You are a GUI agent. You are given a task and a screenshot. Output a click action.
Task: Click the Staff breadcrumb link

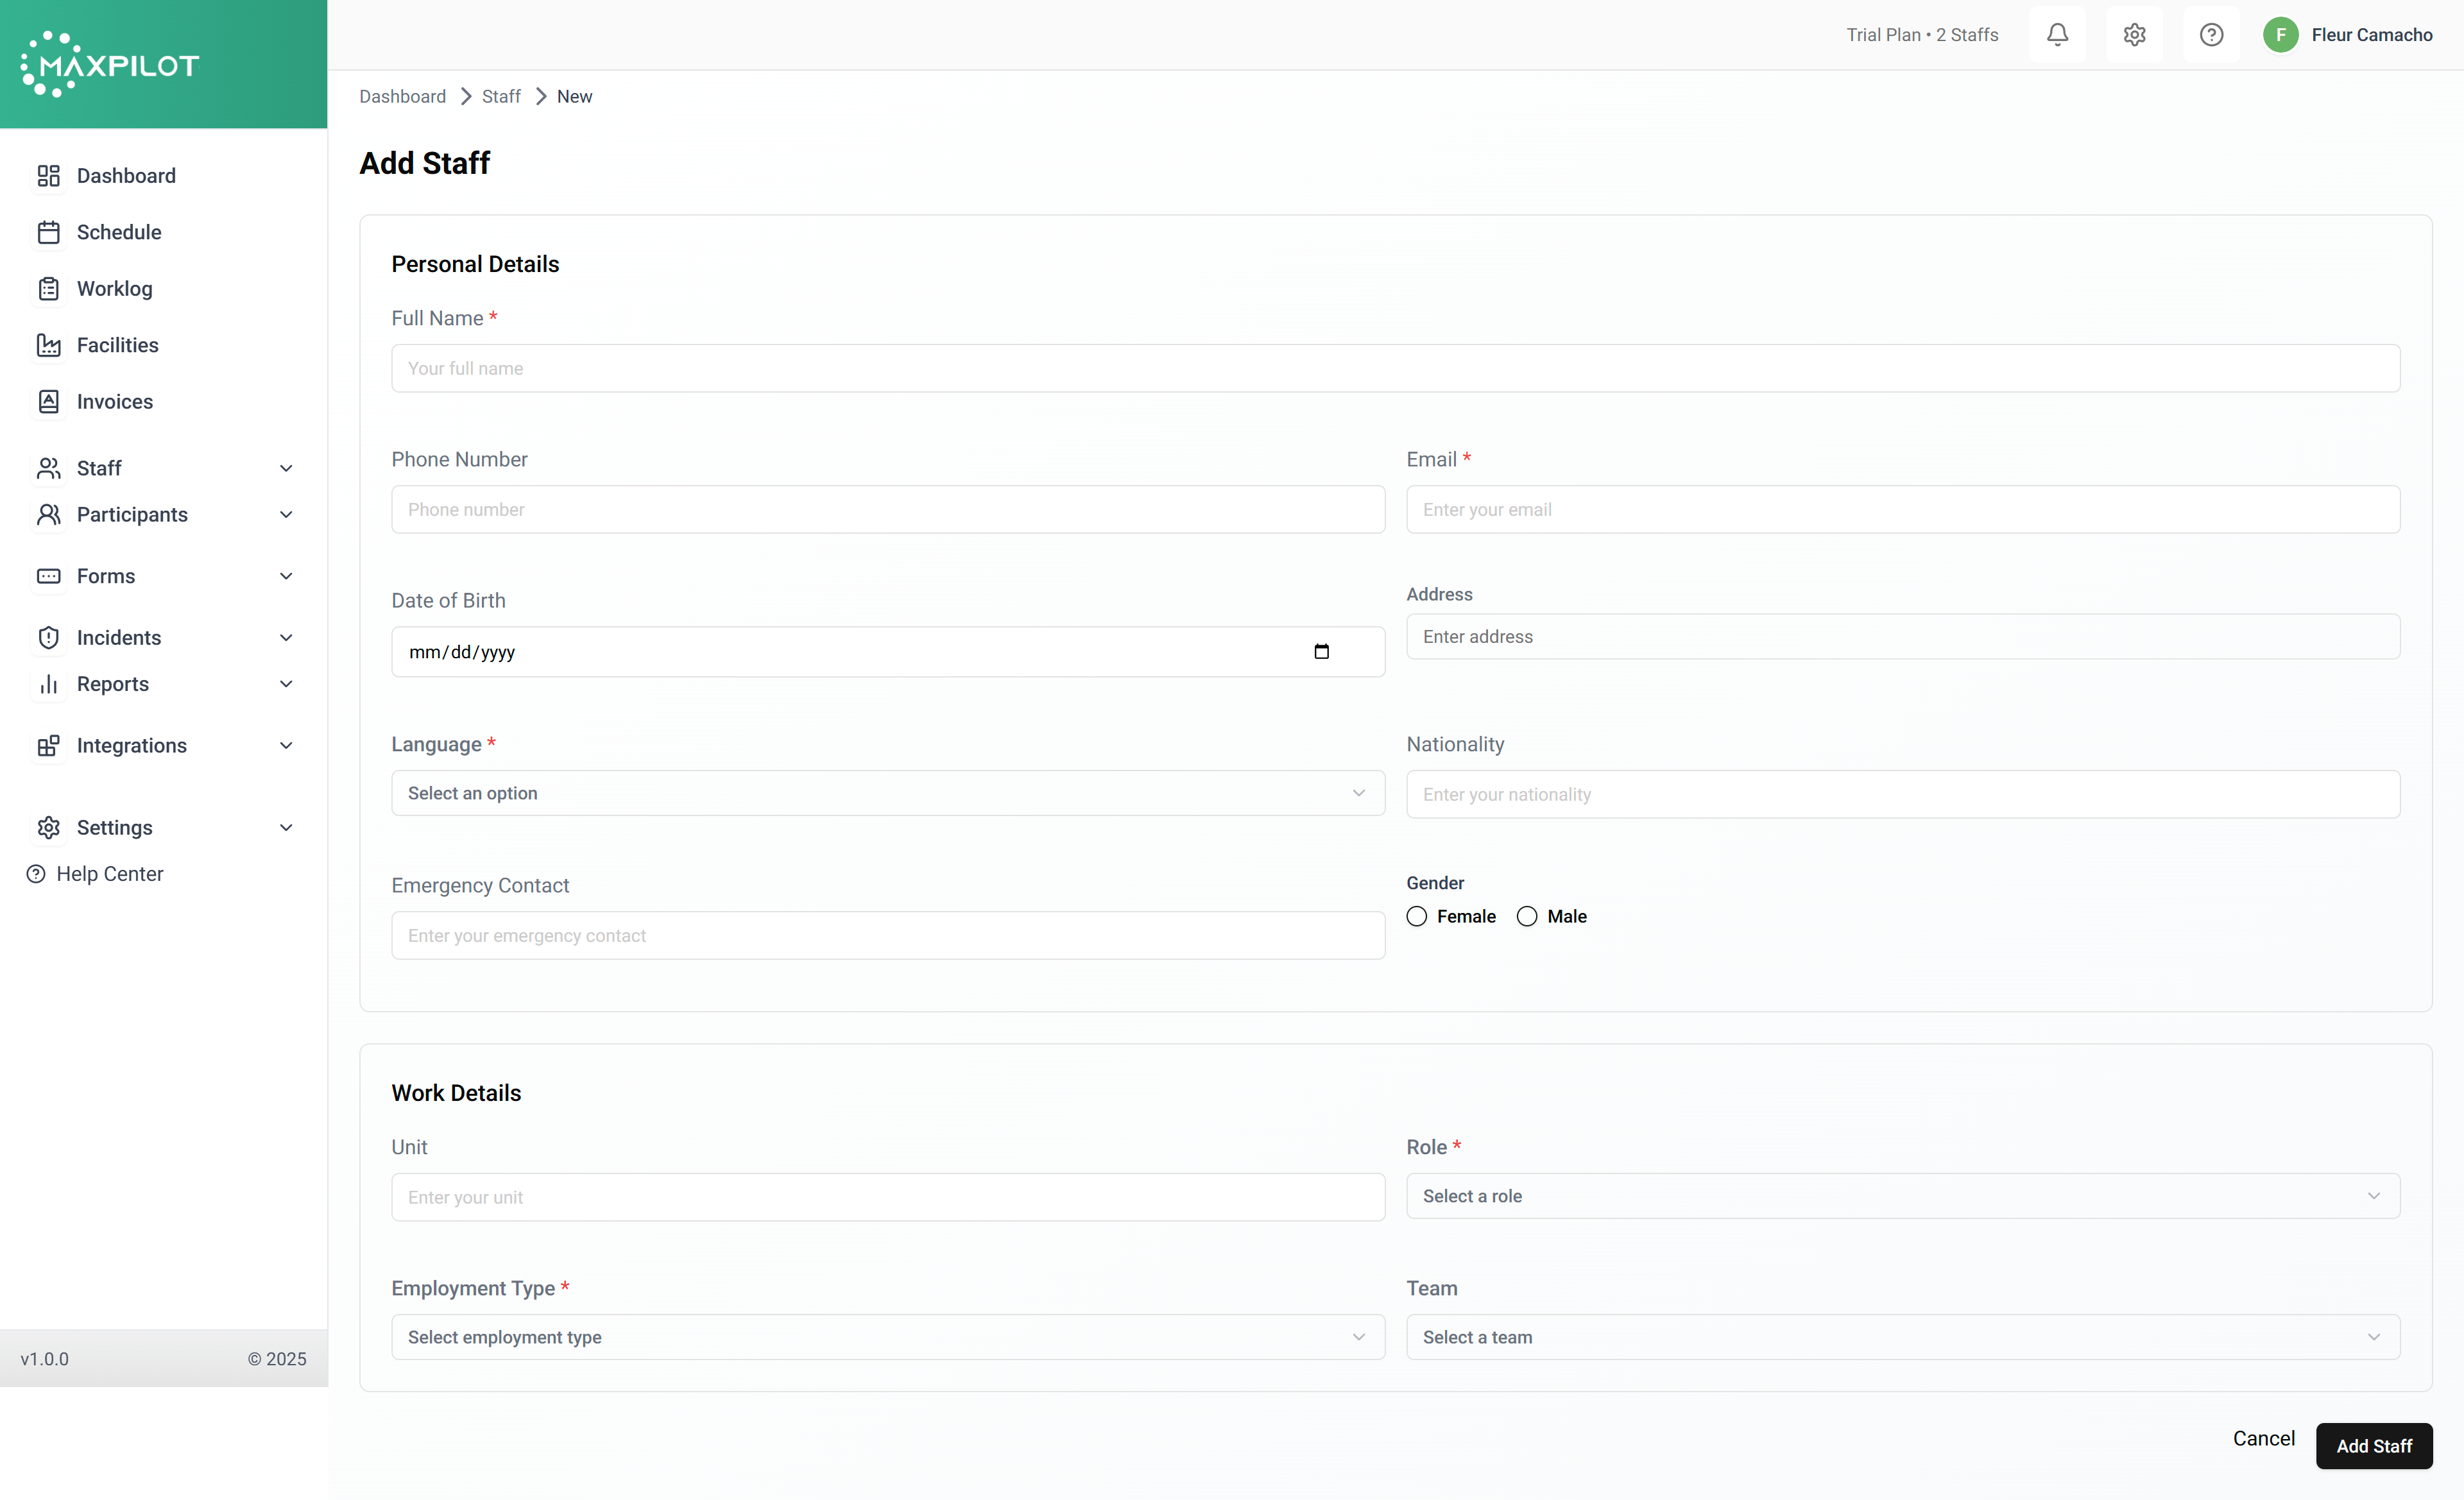click(501, 97)
